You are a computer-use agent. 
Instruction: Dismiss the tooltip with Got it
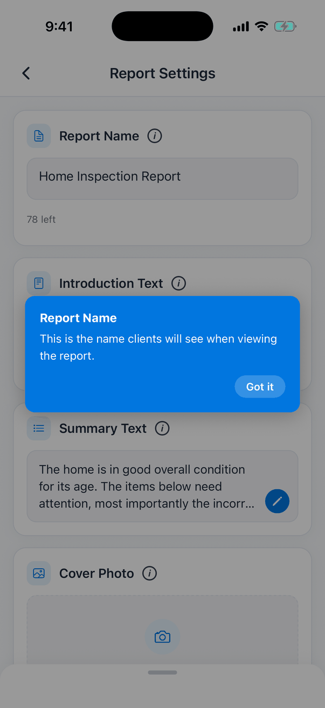[x=260, y=387]
